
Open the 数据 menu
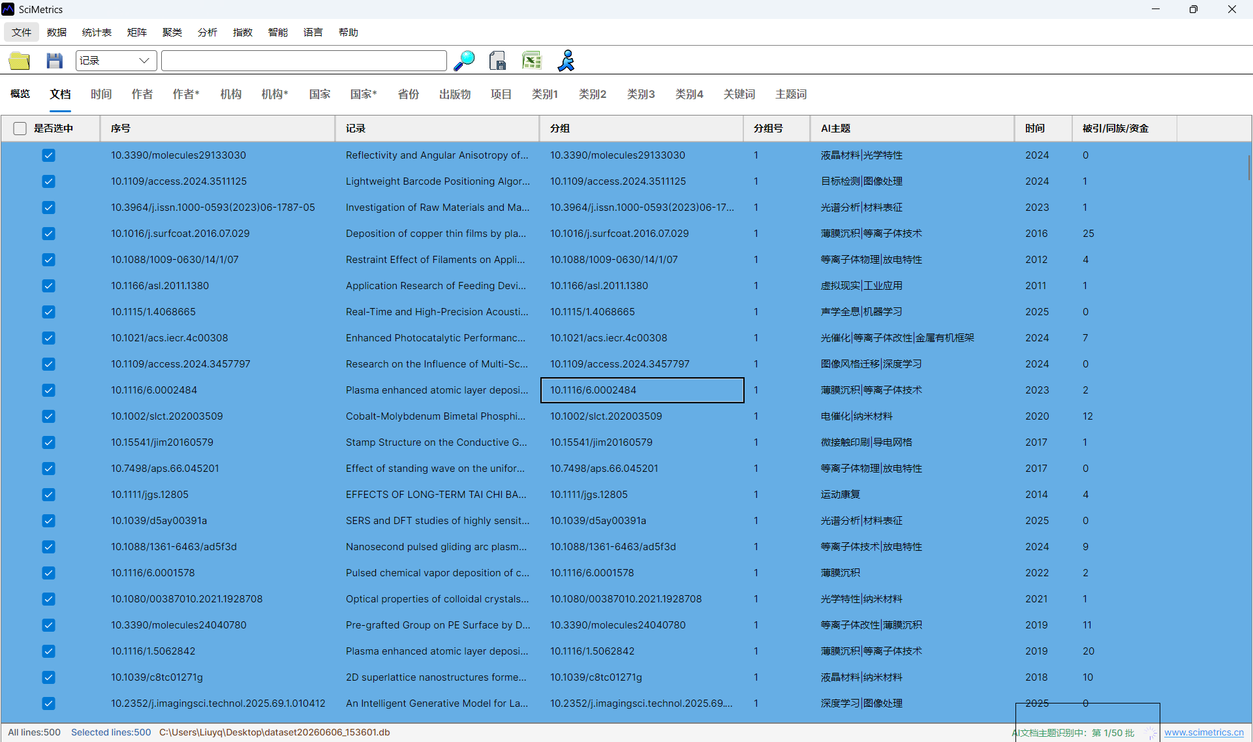57,32
